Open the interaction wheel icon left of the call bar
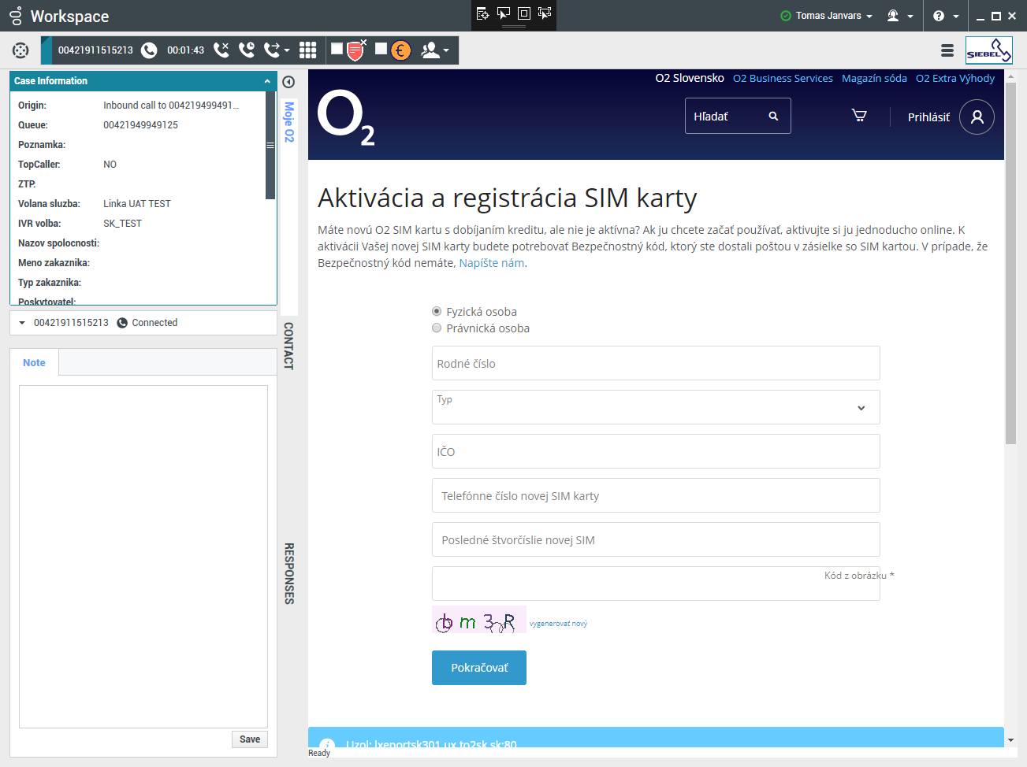The width and height of the screenshot is (1027, 767). tap(20, 50)
